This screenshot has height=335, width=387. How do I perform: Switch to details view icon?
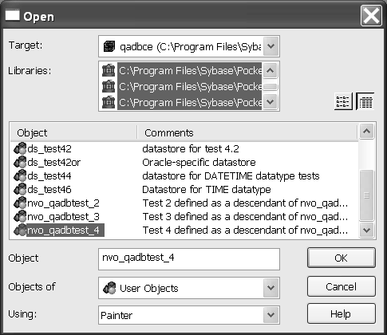pyautogui.click(x=365, y=101)
